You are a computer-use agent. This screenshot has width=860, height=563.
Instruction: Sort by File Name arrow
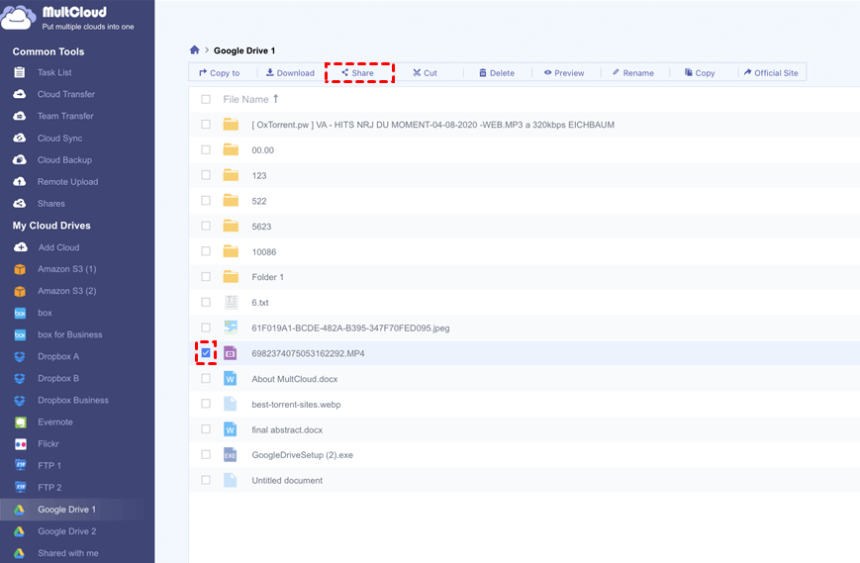276,99
